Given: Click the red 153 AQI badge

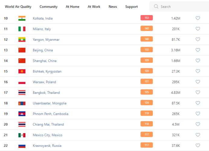Looking at the screenshot, I should [146, 18].
